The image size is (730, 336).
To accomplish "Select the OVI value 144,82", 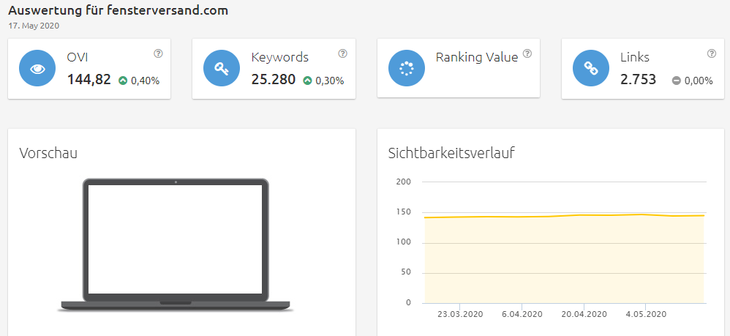I will [x=89, y=80].
